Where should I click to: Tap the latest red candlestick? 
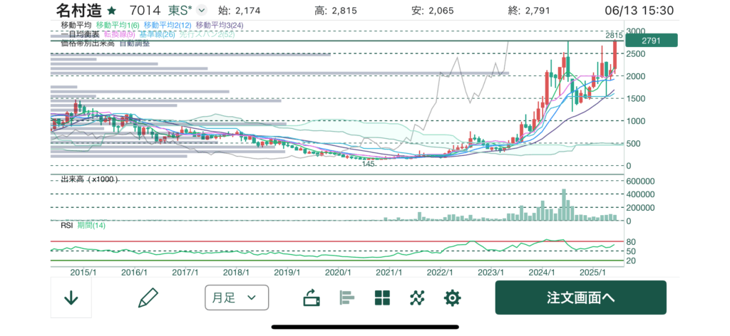(x=615, y=57)
